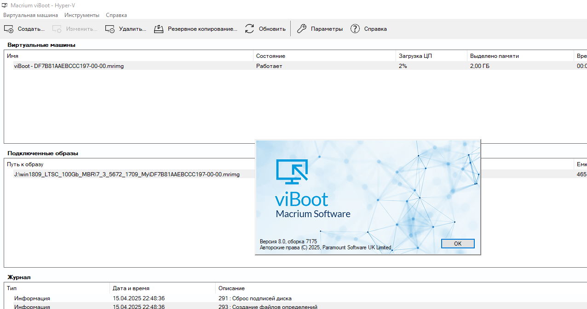The height and width of the screenshot is (309, 587).
Task: Select log entry 291 : Сброс подписей диска
Action: click(255, 298)
